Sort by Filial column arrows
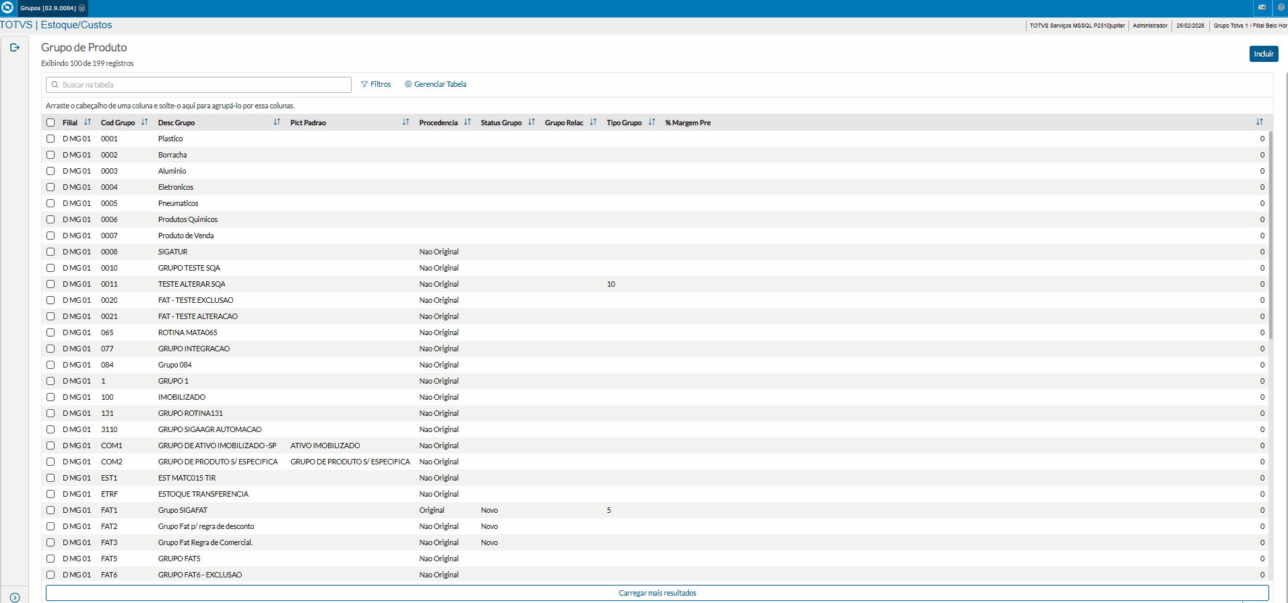1288x603 pixels. [x=88, y=122]
